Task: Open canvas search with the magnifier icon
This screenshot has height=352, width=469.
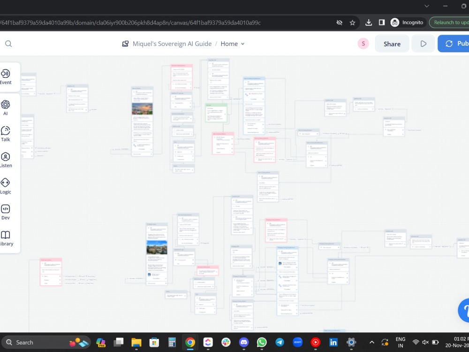Action: (x=8, y=43)
